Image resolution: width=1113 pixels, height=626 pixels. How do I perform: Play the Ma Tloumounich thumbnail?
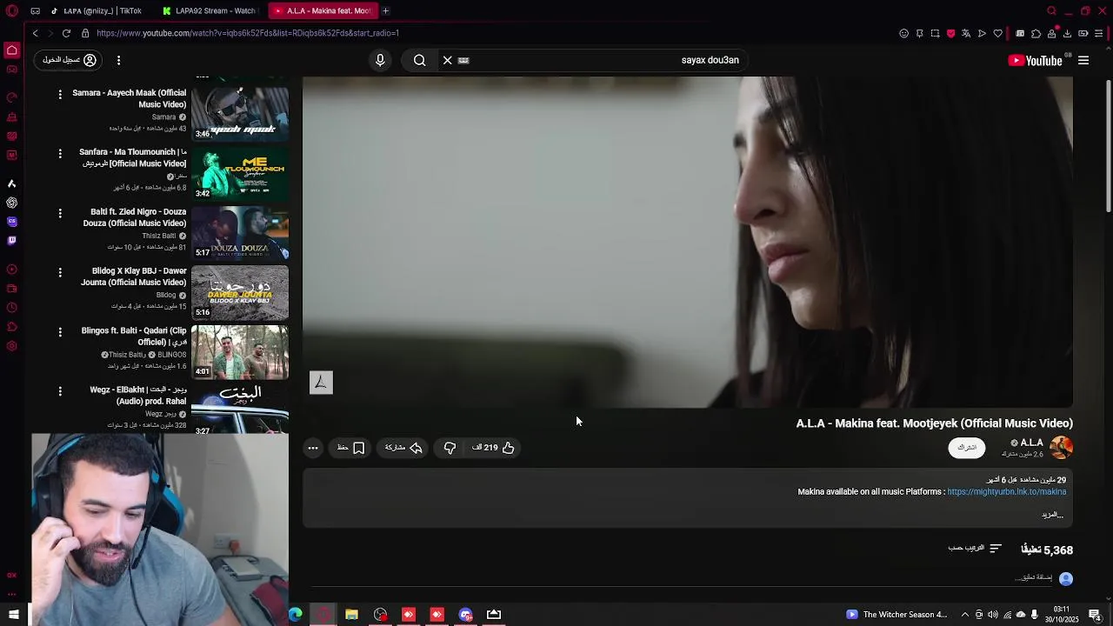(x=240, y=173)
